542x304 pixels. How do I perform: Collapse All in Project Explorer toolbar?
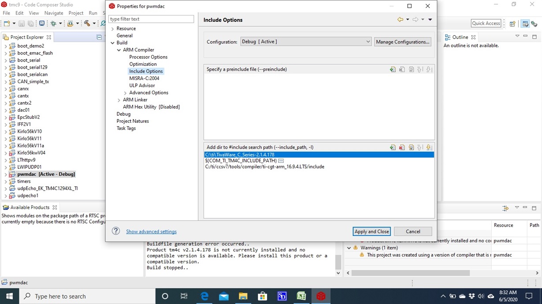tap(99, 37)
